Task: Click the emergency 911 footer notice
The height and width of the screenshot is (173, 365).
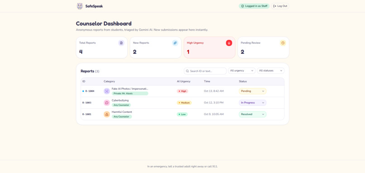Action: pos(182,167)
